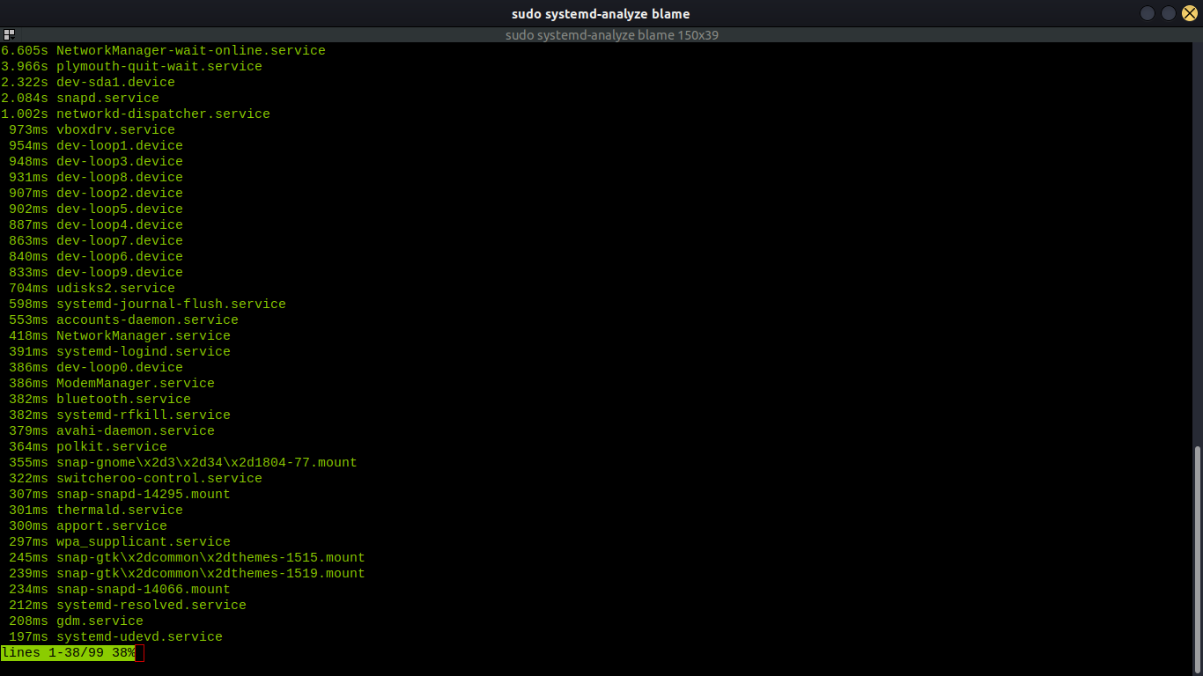This screenshot has height=676, width=1203.
Task: Click 'accounts-daemon.service' text
Action: tap(147, 320)
